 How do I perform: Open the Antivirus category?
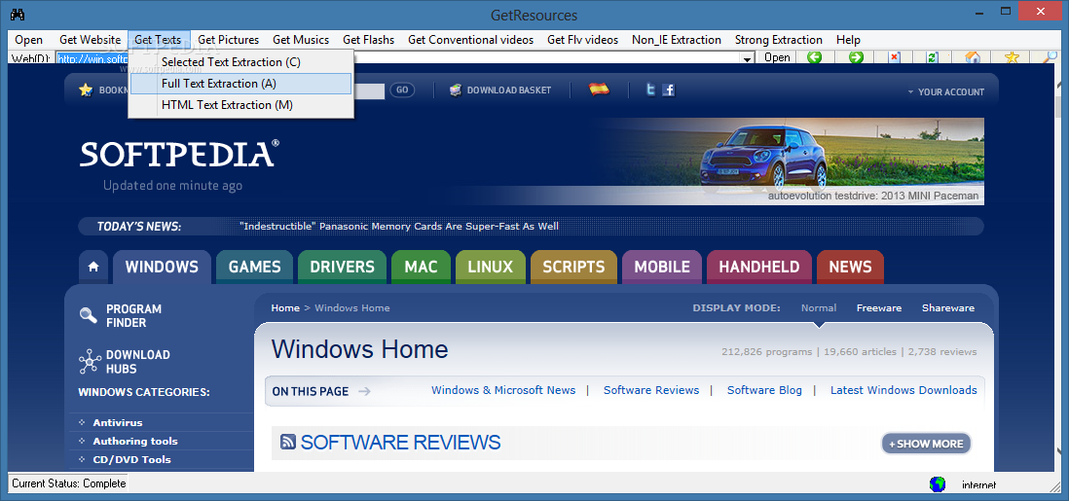117,422
